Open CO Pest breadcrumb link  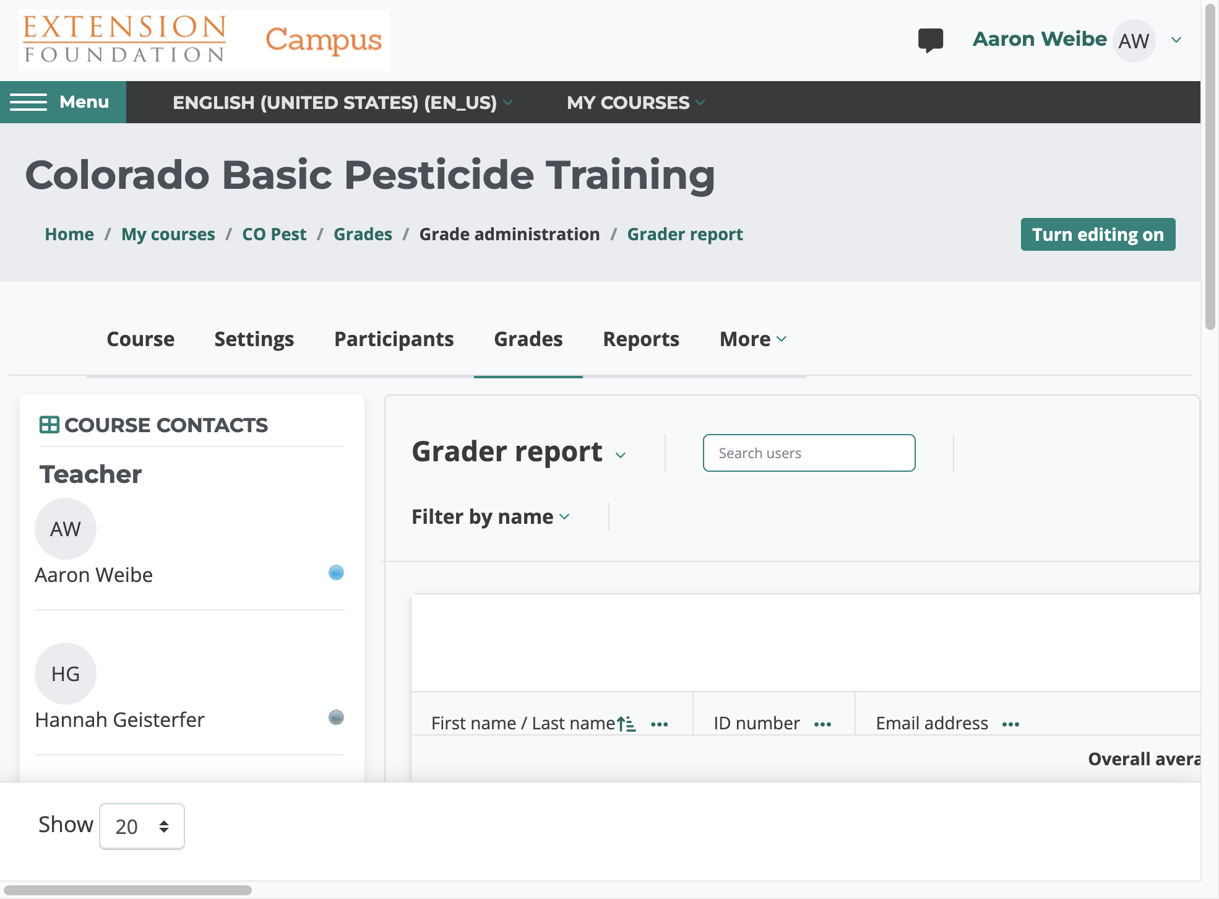tap(274, 234)
